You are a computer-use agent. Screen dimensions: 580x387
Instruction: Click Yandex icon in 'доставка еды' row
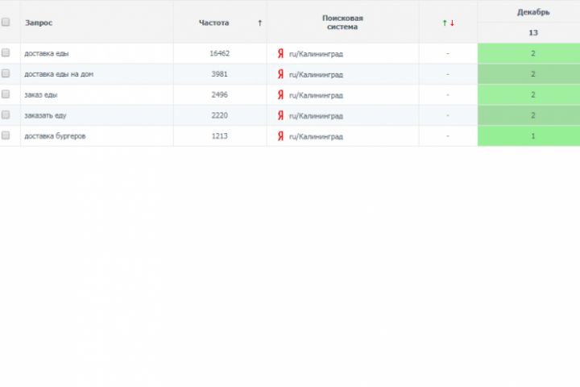coord(281,53)
